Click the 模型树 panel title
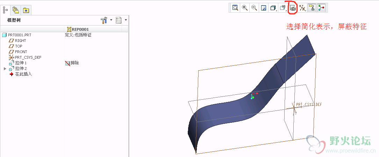This screenshot has height=157, width=379. (x=14, y=20)
